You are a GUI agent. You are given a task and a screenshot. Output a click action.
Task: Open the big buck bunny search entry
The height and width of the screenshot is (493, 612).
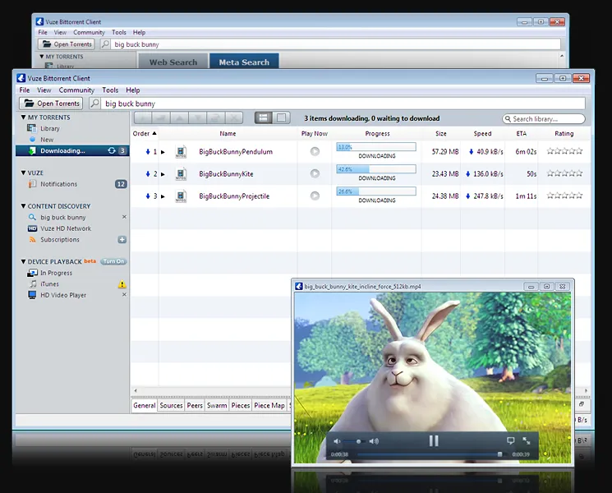coord(62,218)
